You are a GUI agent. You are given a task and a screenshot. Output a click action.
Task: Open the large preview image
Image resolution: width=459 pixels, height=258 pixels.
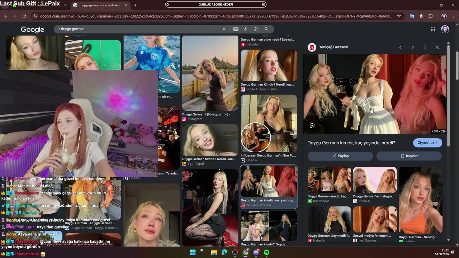pos(375,94)
